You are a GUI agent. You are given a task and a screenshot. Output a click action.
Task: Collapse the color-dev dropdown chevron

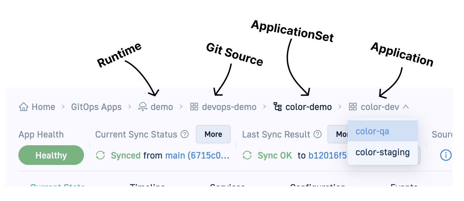pyautogui.click(x=406, y=107)
